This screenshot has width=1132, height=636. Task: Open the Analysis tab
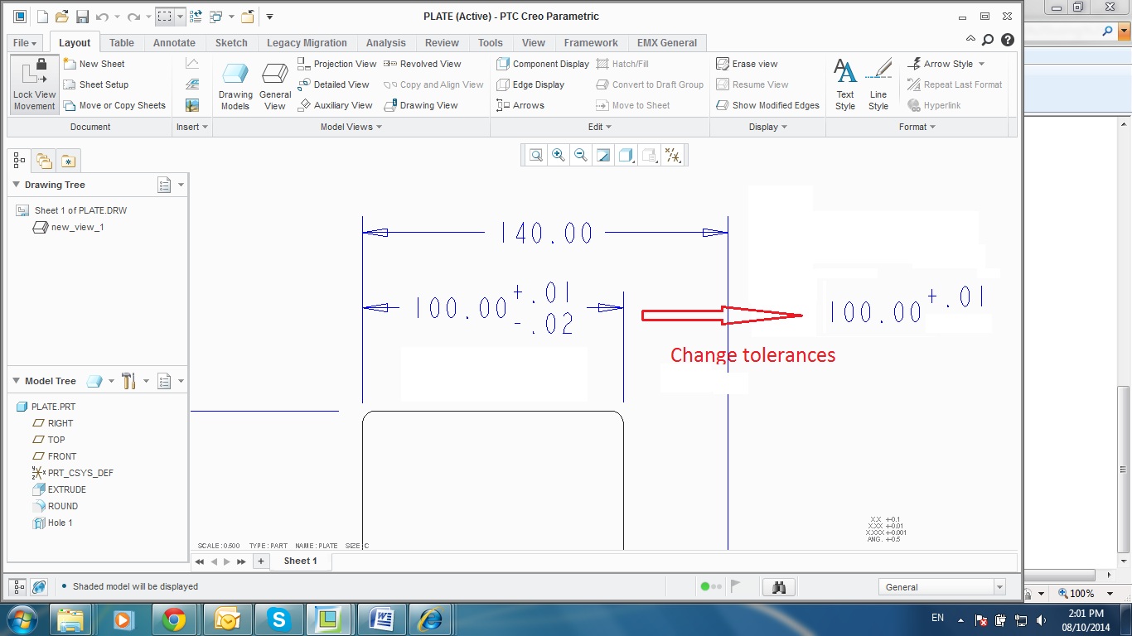[386, 43]
